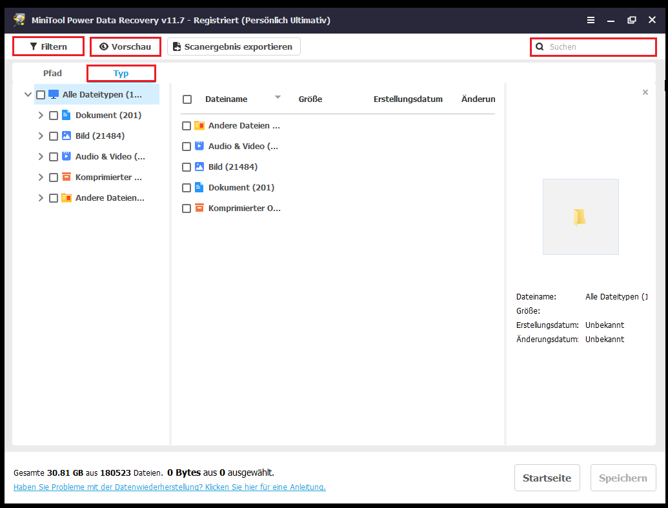Check Komprimierter checkbox in file list
This screenshot has height=508, width=668.
click(x=186, y=208)
